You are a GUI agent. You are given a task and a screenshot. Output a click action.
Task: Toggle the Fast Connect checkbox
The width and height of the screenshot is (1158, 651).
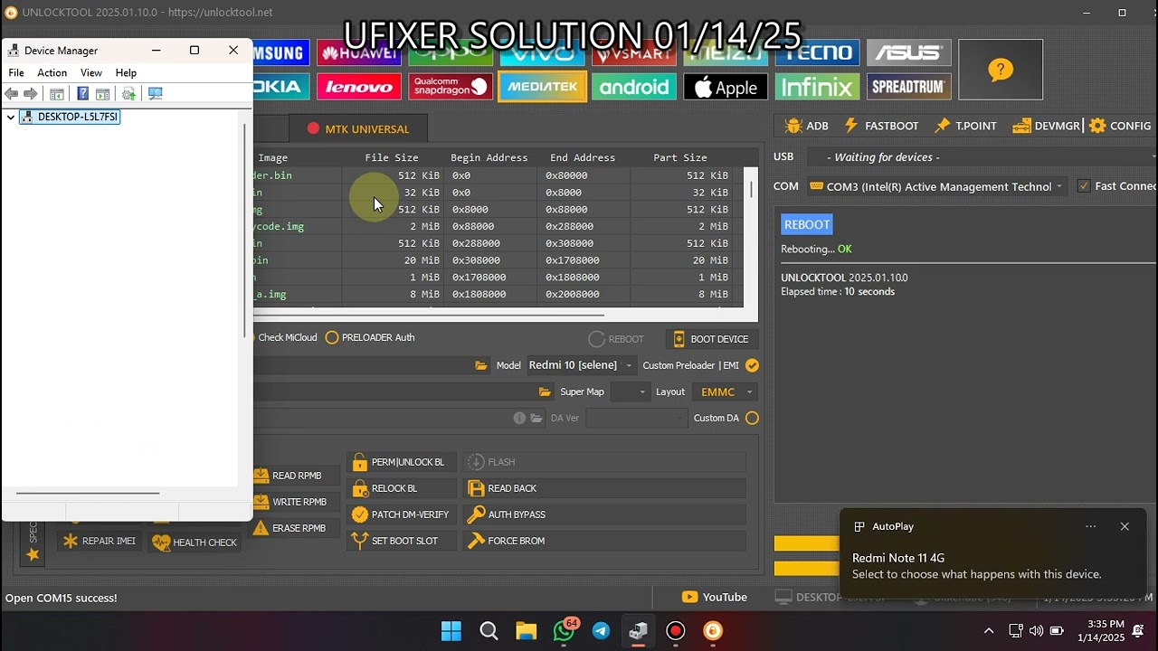pyautogui.click(x=1084, y=186)
